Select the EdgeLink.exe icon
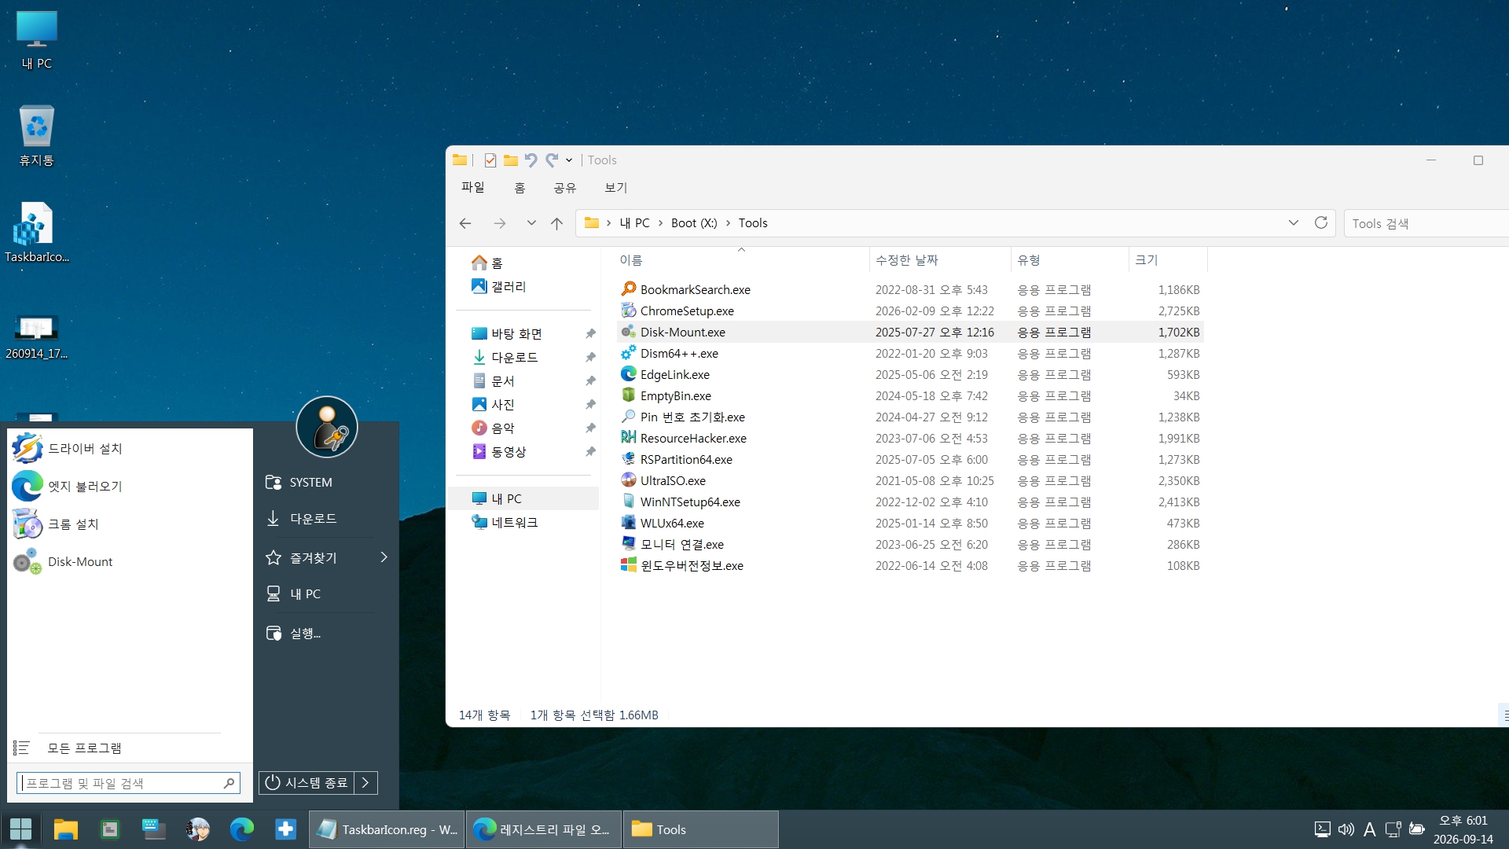This screenshot has height=849, width=1509. pyautogui.click(x=628, y=374)
